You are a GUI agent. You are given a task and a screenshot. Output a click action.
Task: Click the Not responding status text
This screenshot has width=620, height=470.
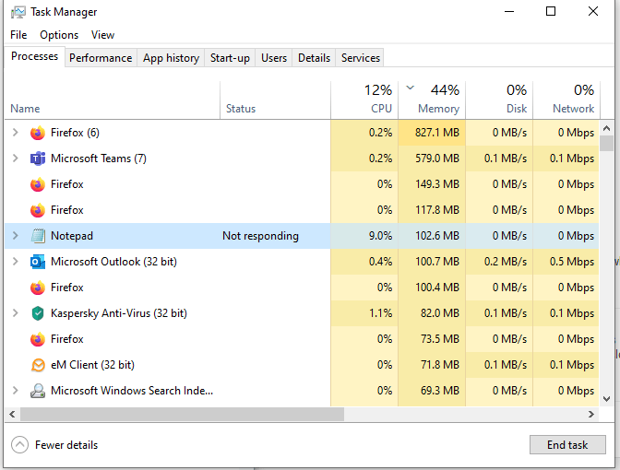[260, 236]
